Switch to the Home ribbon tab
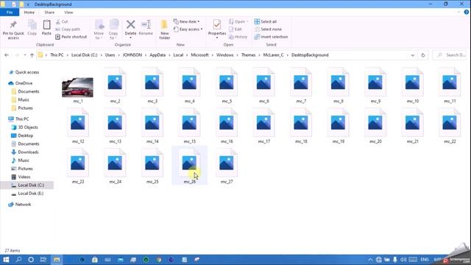This screenshot has height=265, width=471. (x=29, y=13)
